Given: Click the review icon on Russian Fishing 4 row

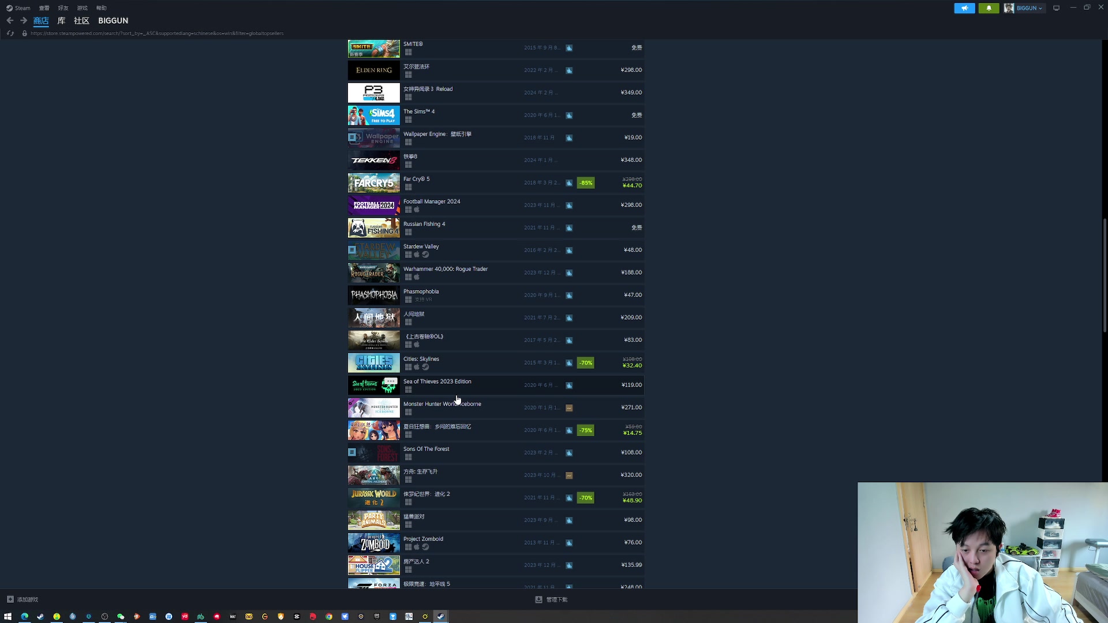Looking at the screenshot, I should 569,228.
